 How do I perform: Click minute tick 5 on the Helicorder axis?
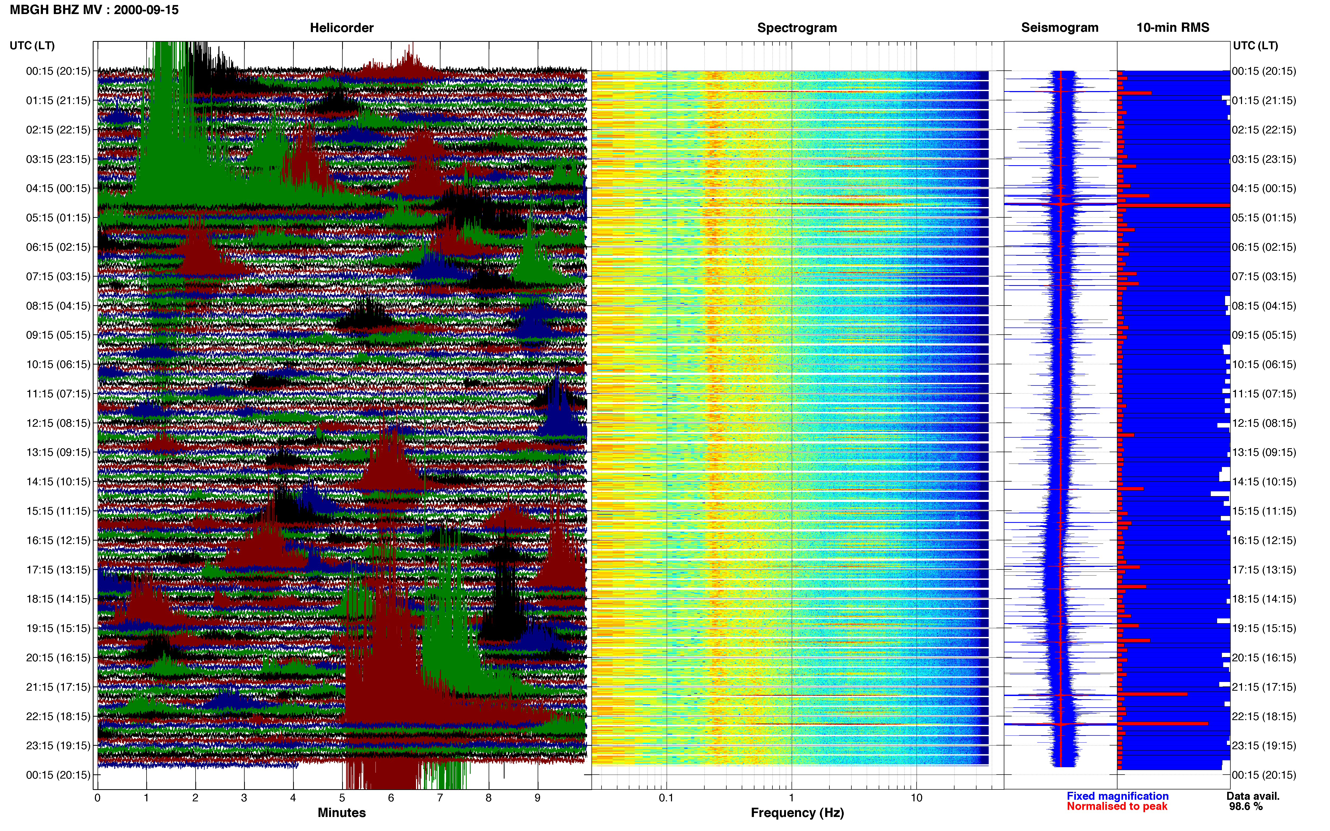click(x=342, y=797)
